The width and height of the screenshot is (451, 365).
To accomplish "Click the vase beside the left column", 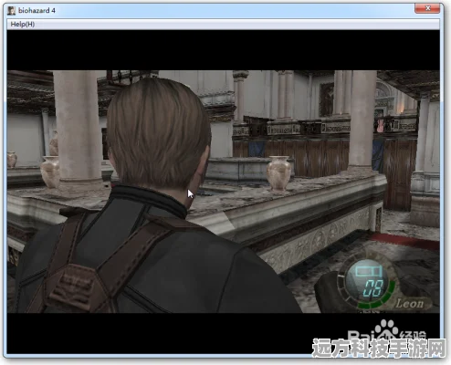I will pyautogui.click(x=50, y=172).
